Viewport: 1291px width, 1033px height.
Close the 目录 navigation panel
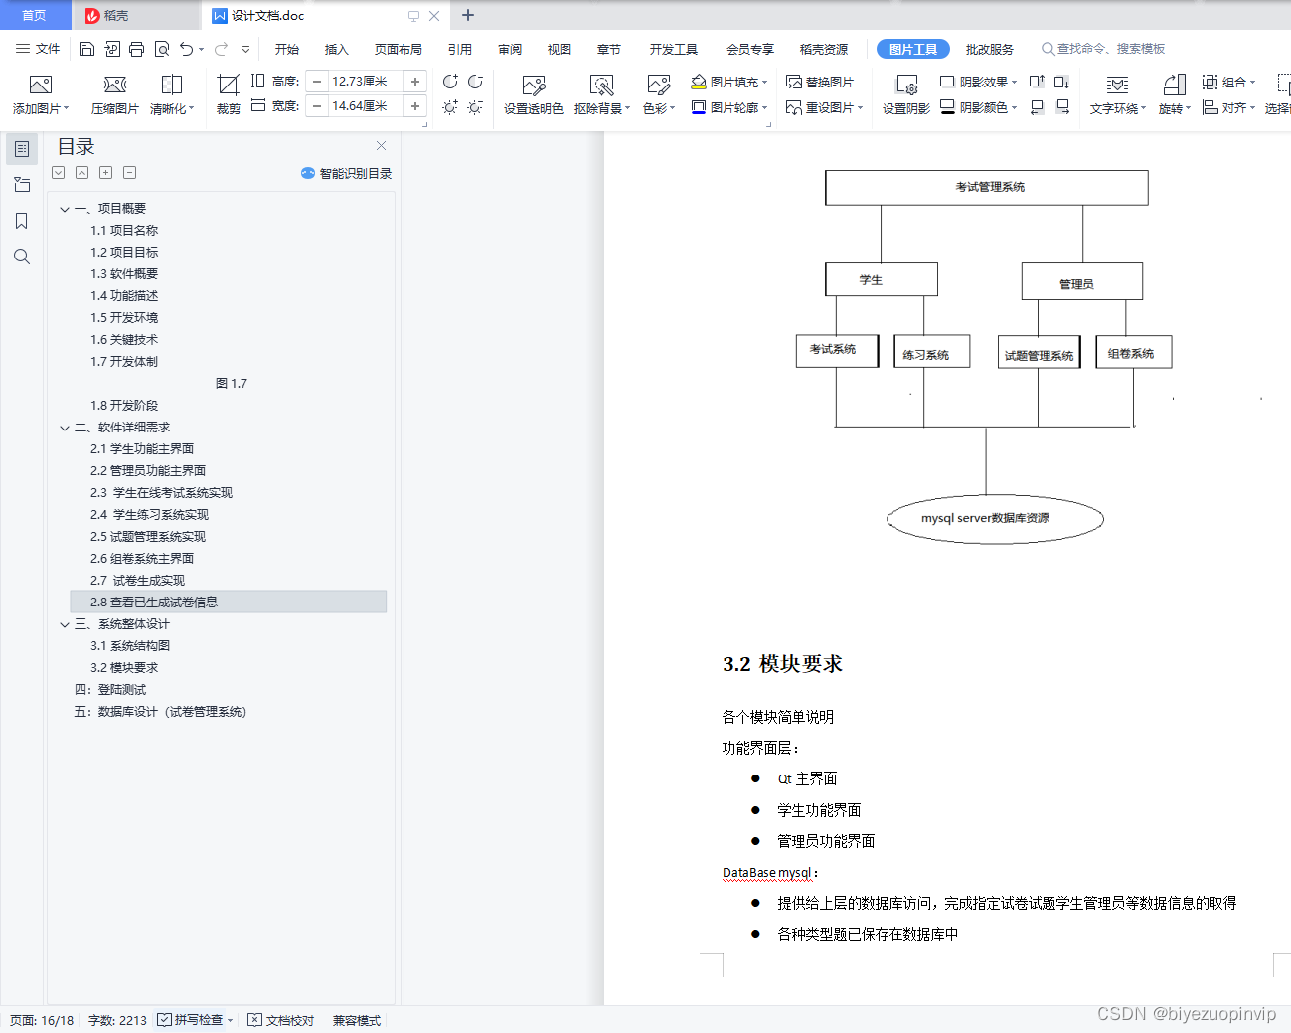tap(381, 145)
